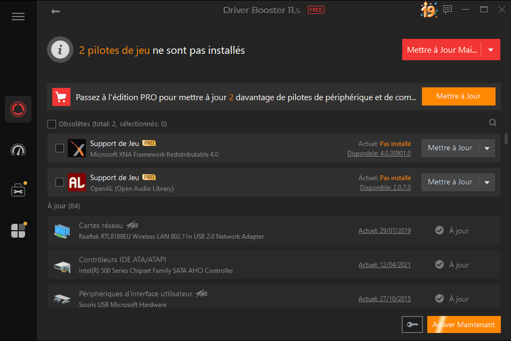
Task: Open the Actuel: 27/10/2015 driver date link
Action: [x=385, y=299]
